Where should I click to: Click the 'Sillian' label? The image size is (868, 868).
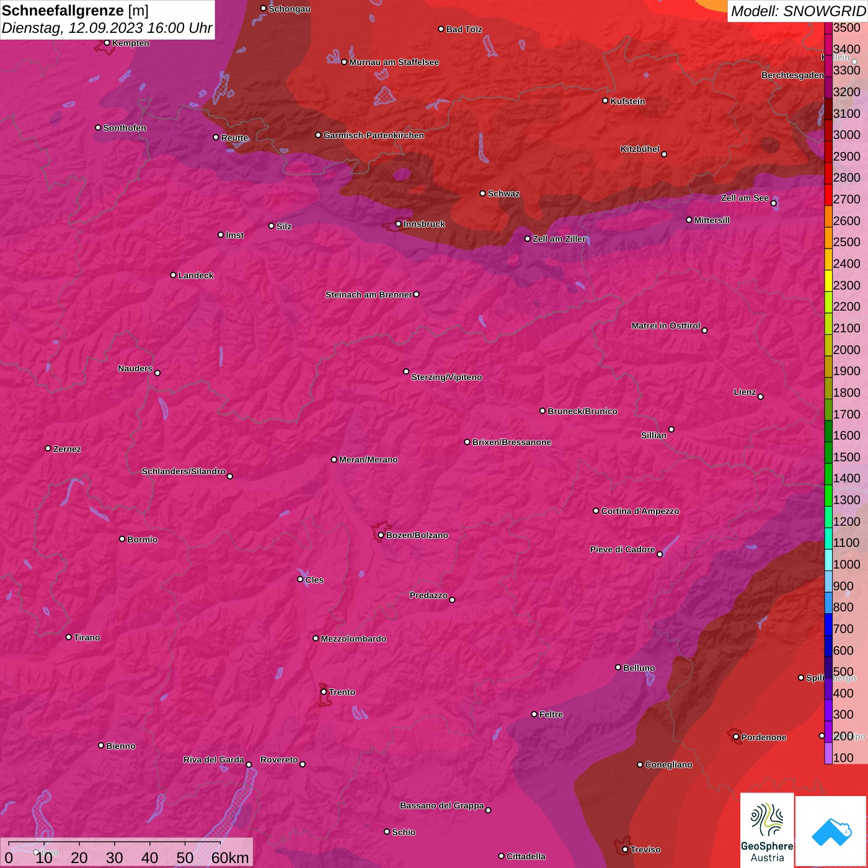(653, 435)
